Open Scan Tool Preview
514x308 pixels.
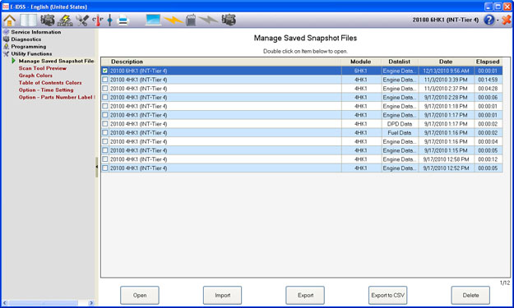43,68
